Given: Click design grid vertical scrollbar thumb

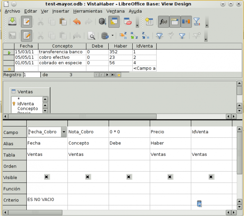Looking at the screenshot, I should [239, 153].
